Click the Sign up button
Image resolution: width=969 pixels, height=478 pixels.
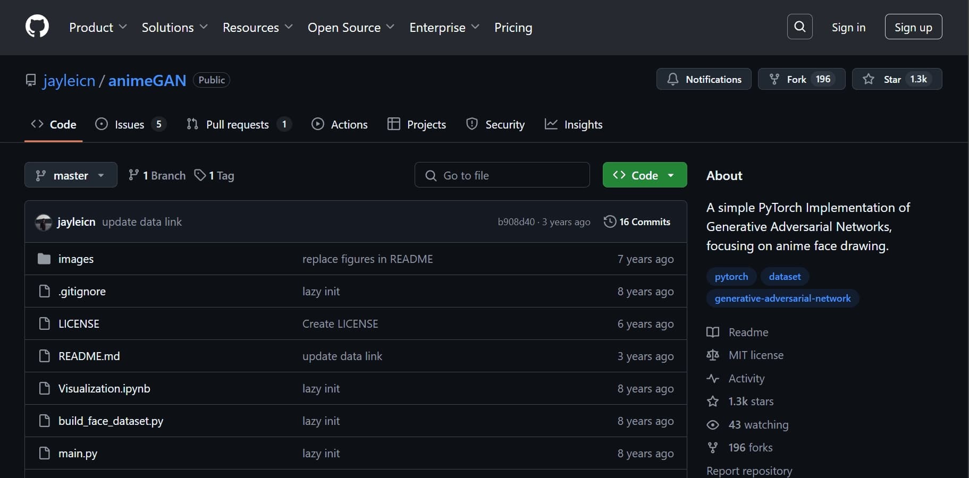(x=913, y=27)
